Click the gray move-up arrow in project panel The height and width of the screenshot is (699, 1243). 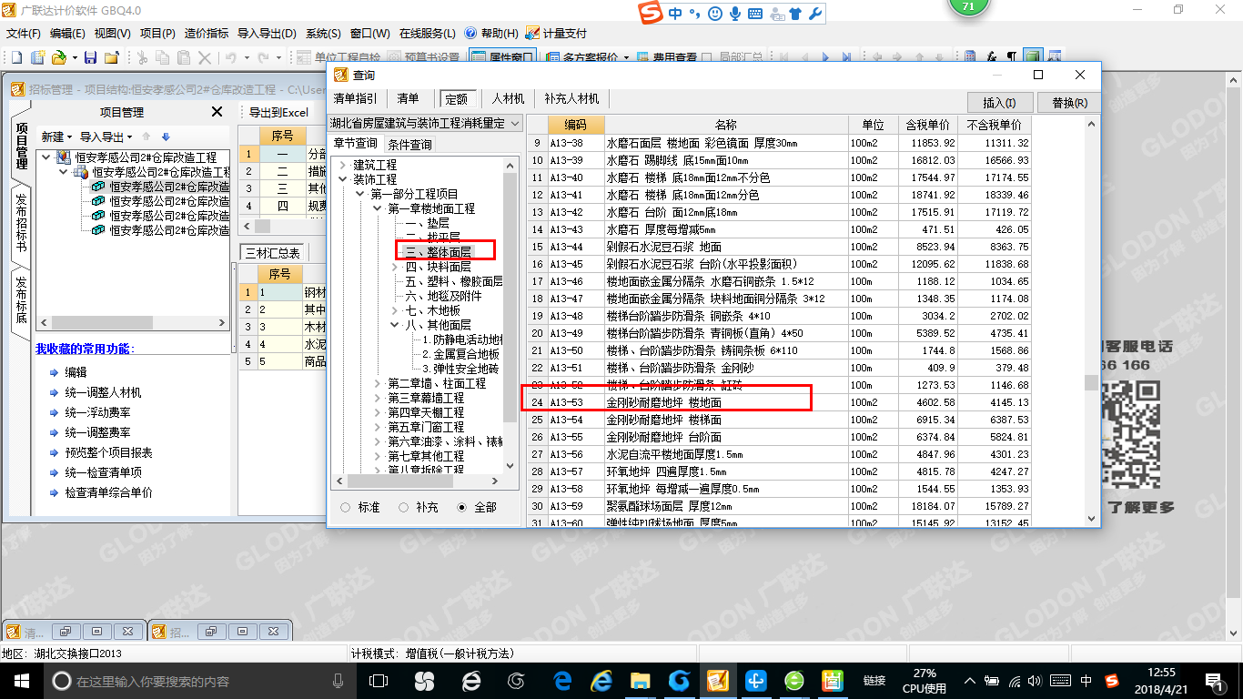tap(146, 137)
